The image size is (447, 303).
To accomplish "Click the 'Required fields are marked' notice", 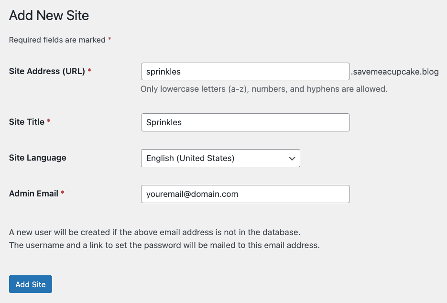I will pyautogui.click(x=56, y=40).
